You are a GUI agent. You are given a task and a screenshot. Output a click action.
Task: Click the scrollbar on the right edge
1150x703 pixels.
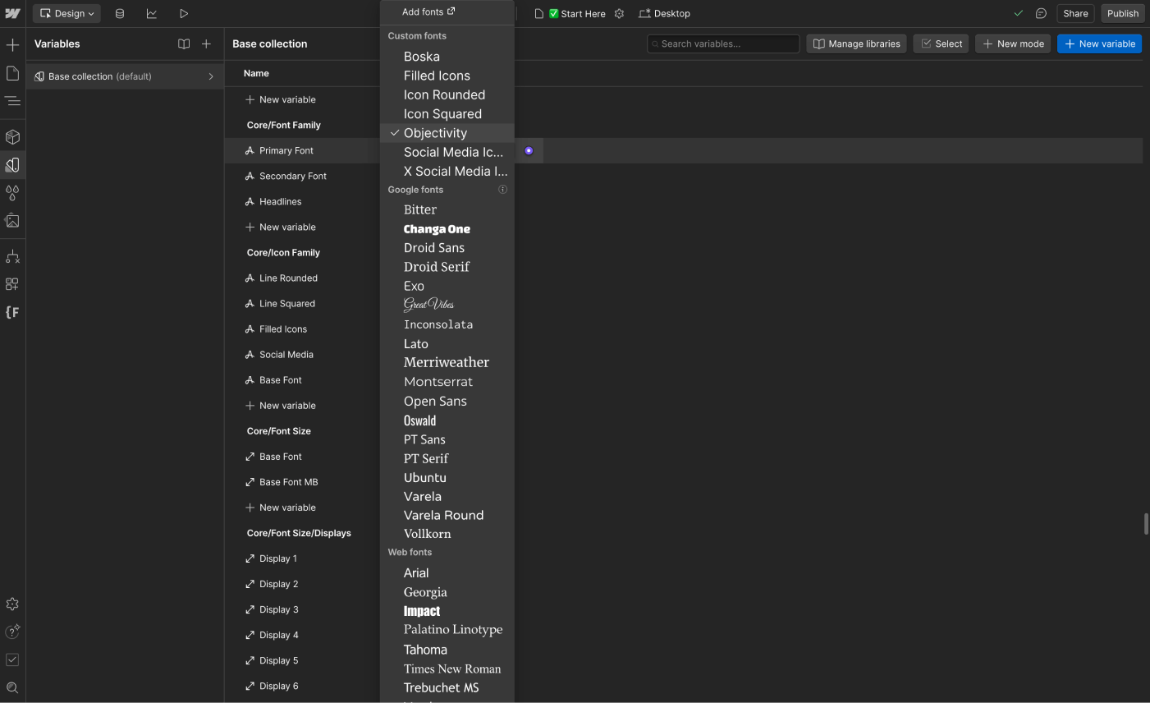tap(1145, 523)
